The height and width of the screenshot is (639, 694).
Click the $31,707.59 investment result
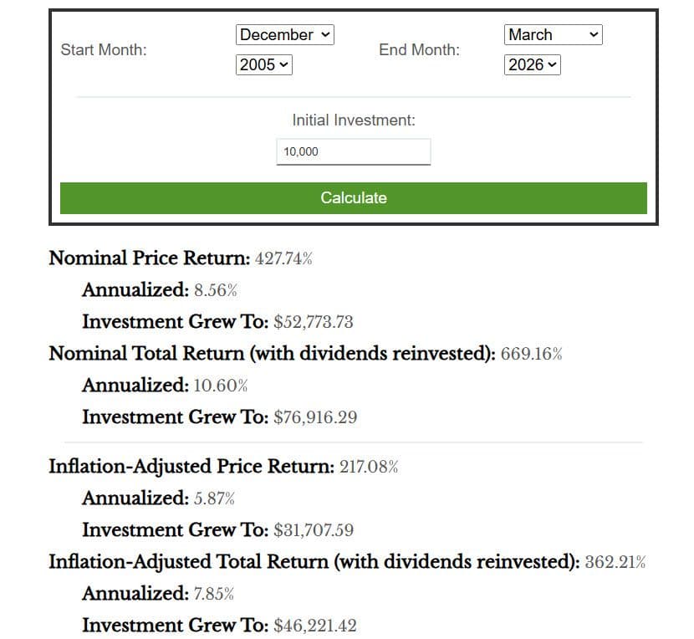pyautogui.click(x=314, y=530)
